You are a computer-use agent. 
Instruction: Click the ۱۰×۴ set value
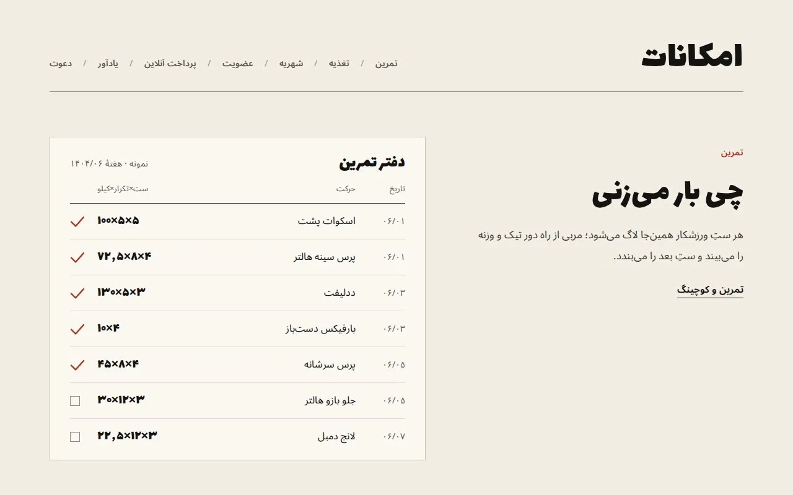point(108,328)
